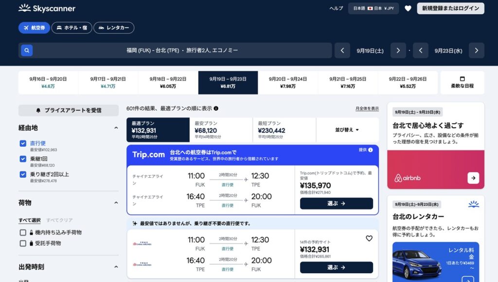The width and height of the screenshot is (498, 282).
Task: Click プライスアラートを受信 button
Action: pyautogui.click(x=69, y=110)
